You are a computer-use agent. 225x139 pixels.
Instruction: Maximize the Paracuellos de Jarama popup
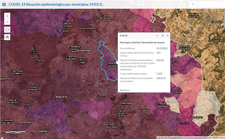tap(162, 35)
